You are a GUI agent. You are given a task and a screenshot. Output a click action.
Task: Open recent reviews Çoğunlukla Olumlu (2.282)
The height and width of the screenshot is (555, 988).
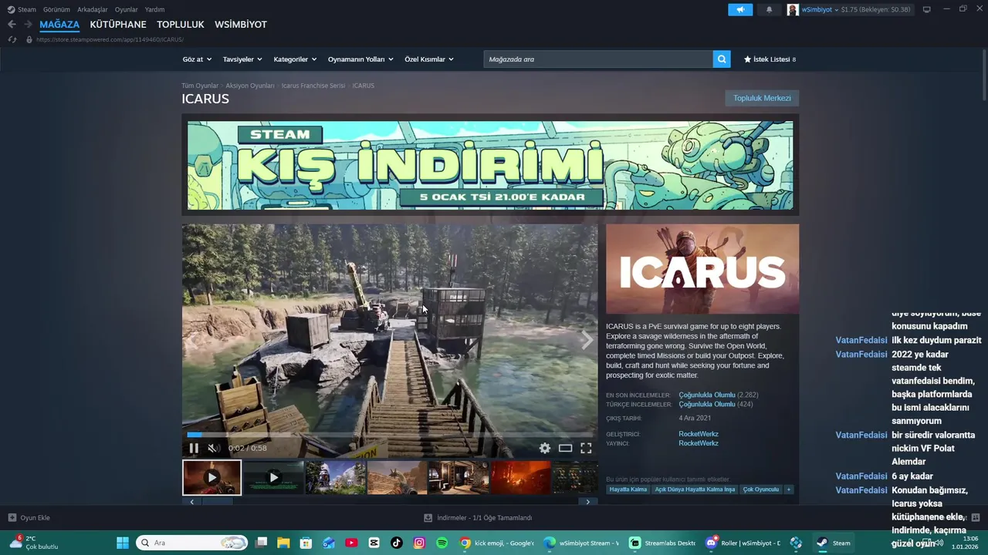pyautogui.click(x=718, y=395)
